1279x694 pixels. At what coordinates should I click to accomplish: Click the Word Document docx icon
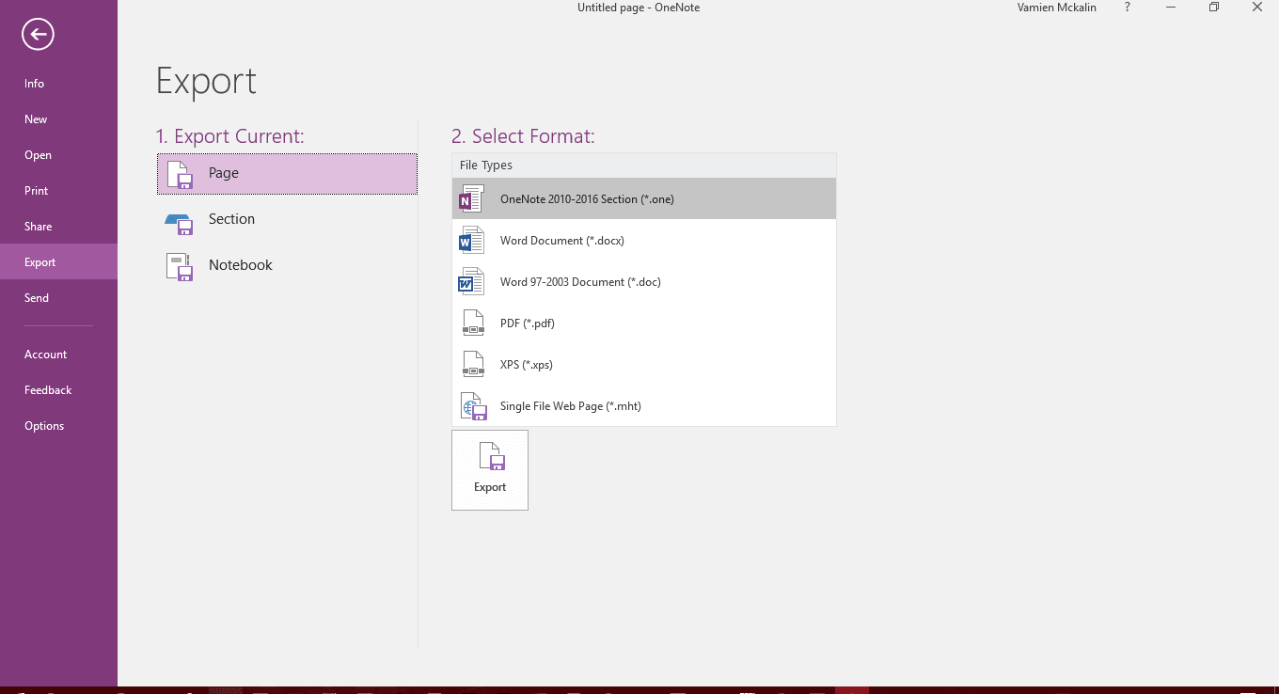coord(471,241)
